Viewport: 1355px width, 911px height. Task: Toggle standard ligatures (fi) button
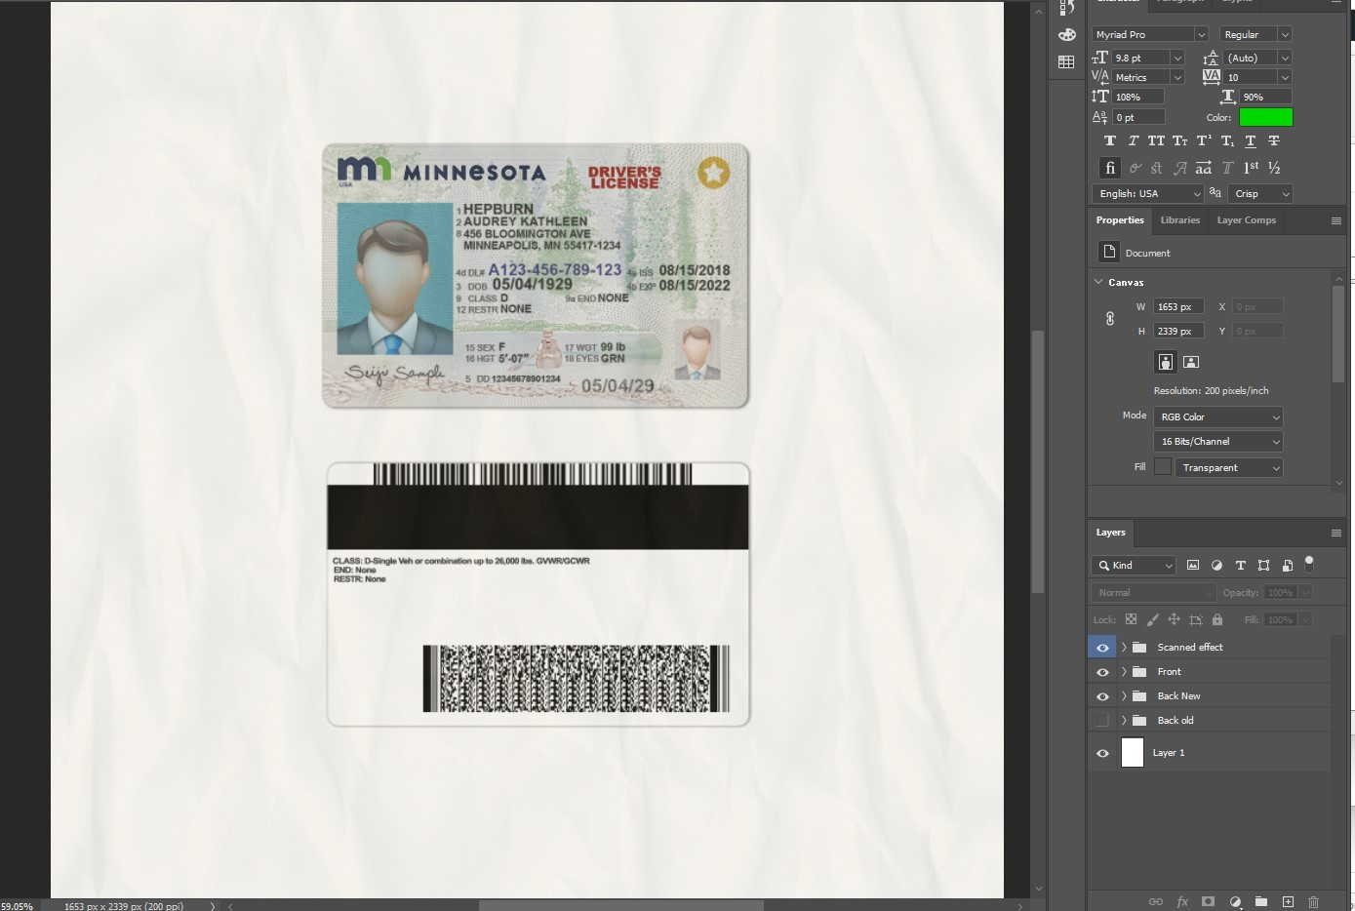pos(1109,168)
